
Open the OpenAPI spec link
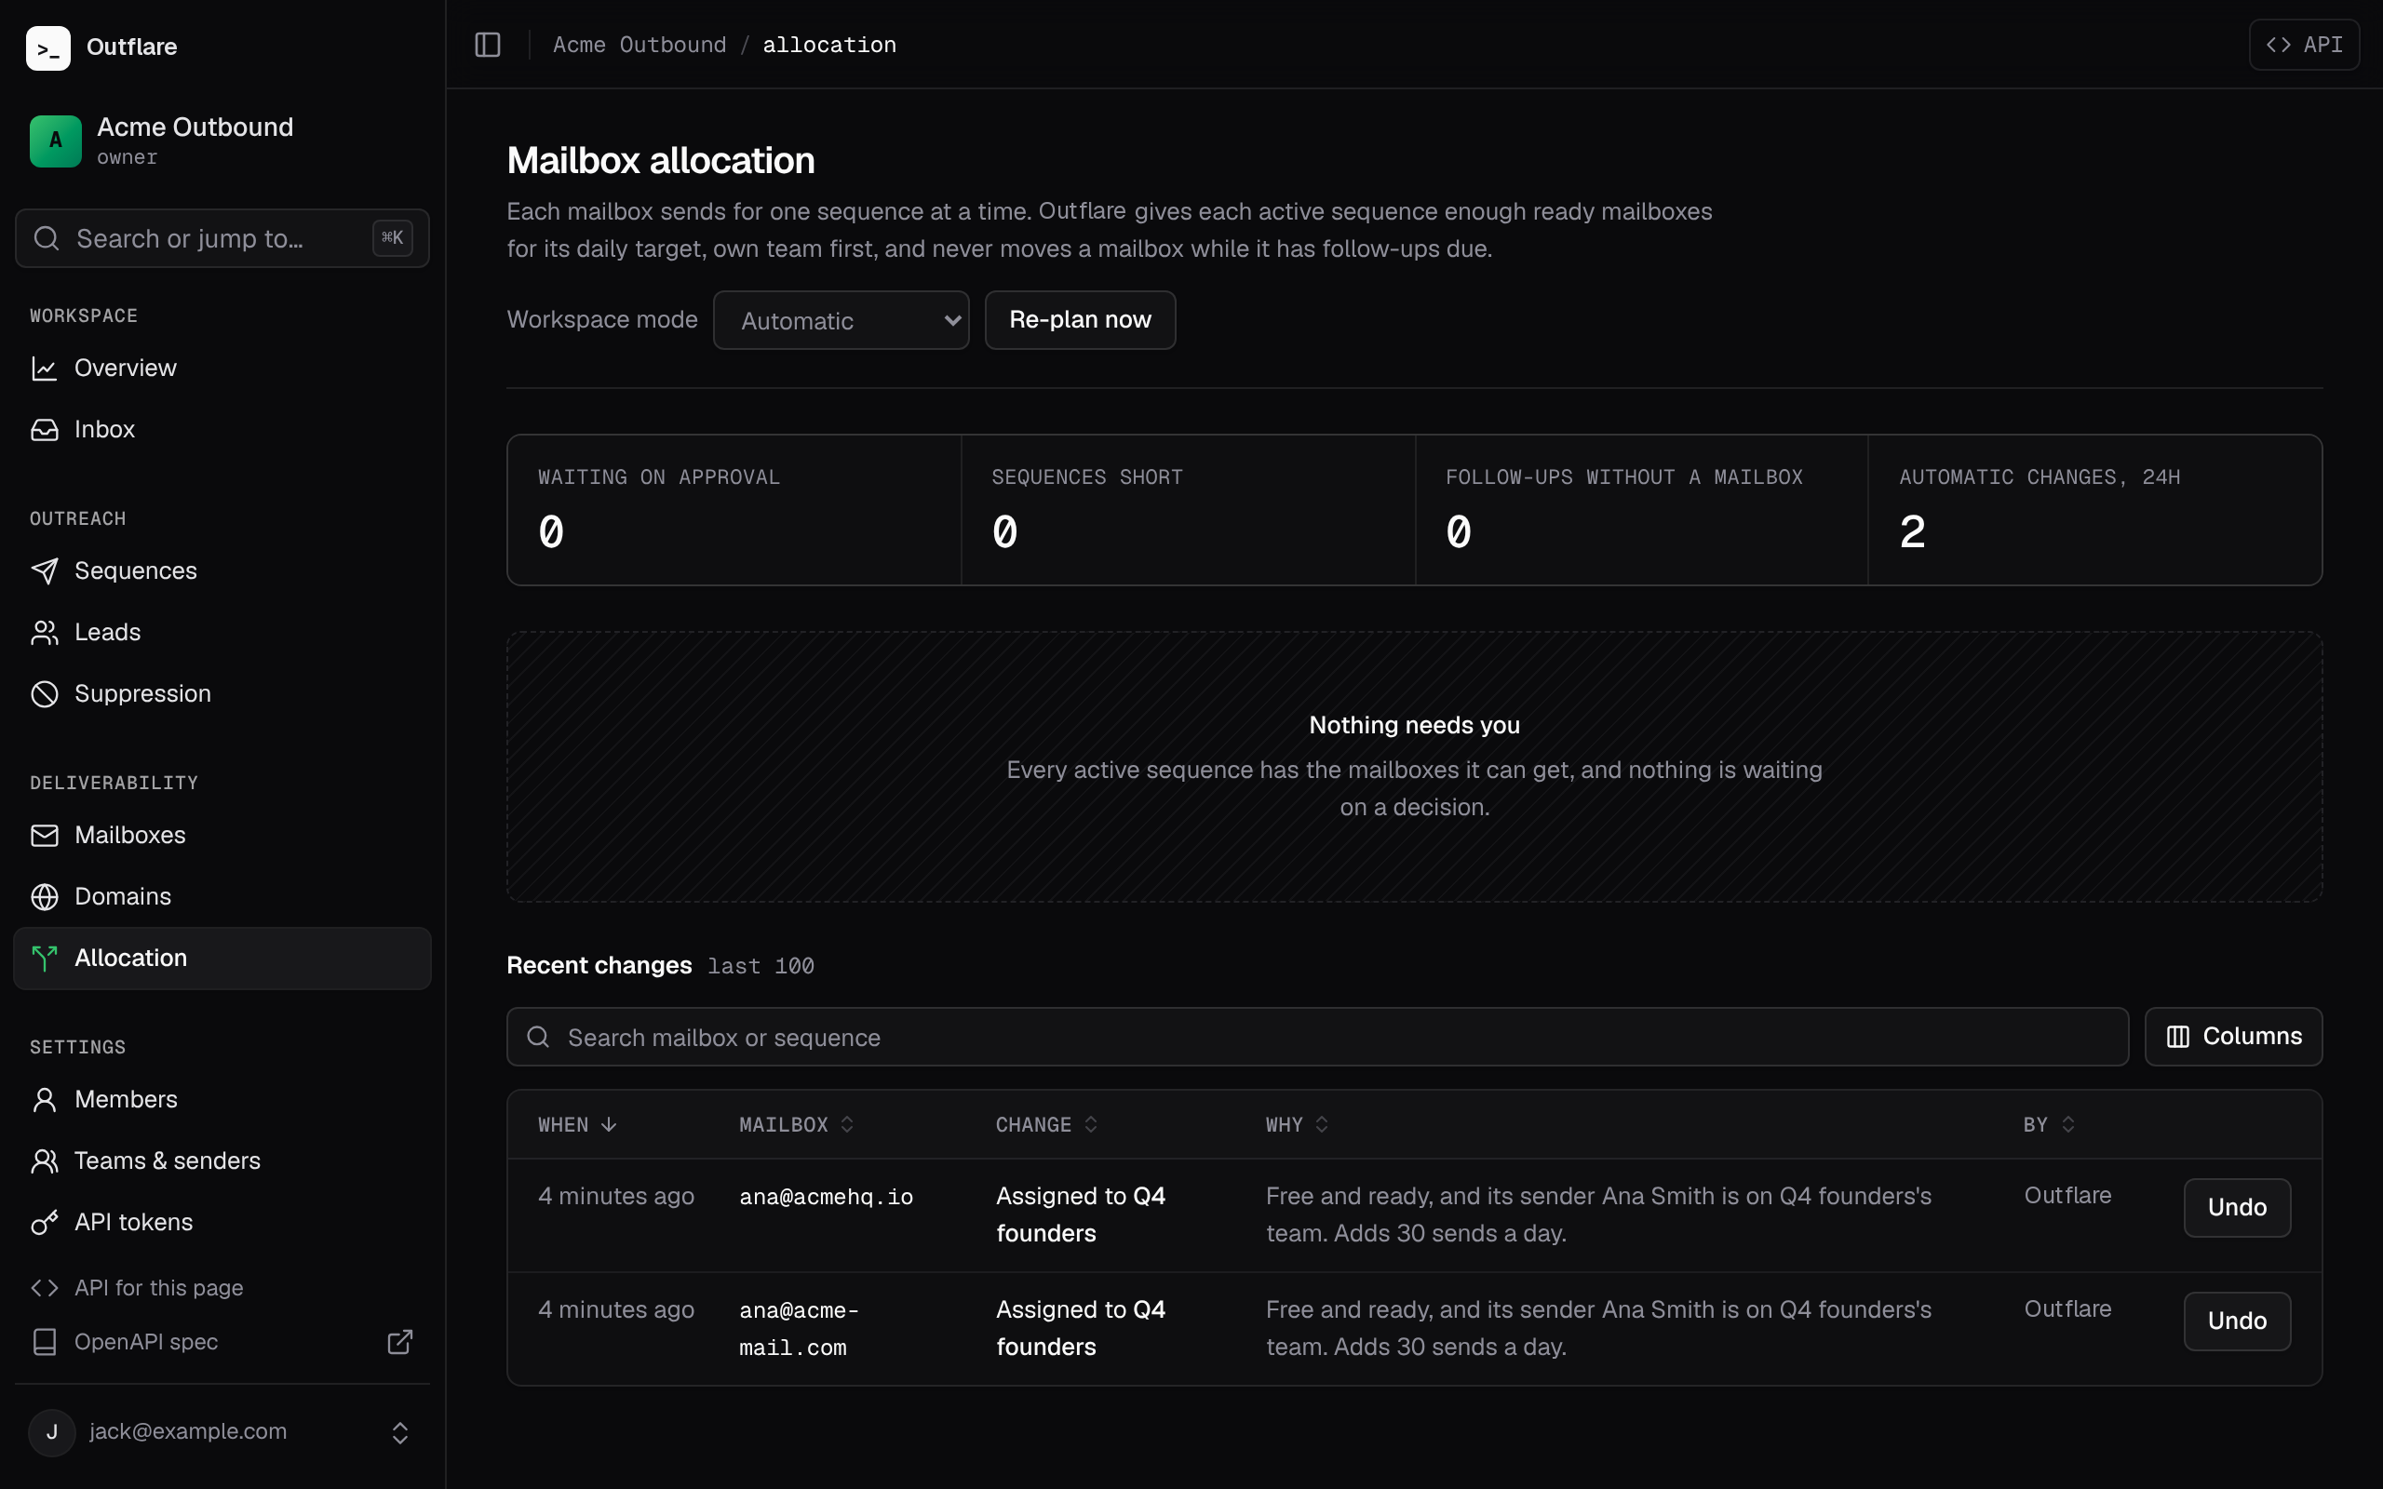pos(222,1342)
